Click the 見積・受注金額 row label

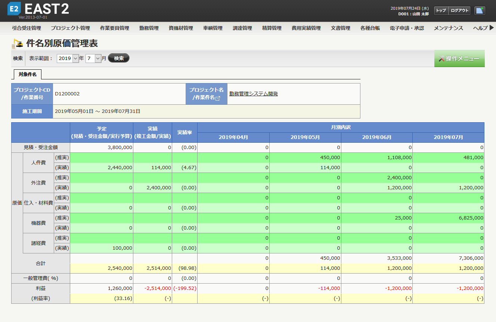coord(41,148)
